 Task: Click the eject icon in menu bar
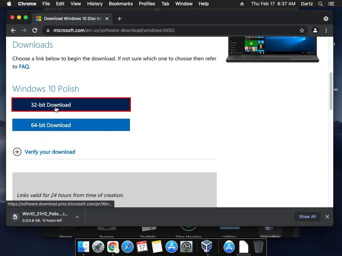[x=242, y=4]
